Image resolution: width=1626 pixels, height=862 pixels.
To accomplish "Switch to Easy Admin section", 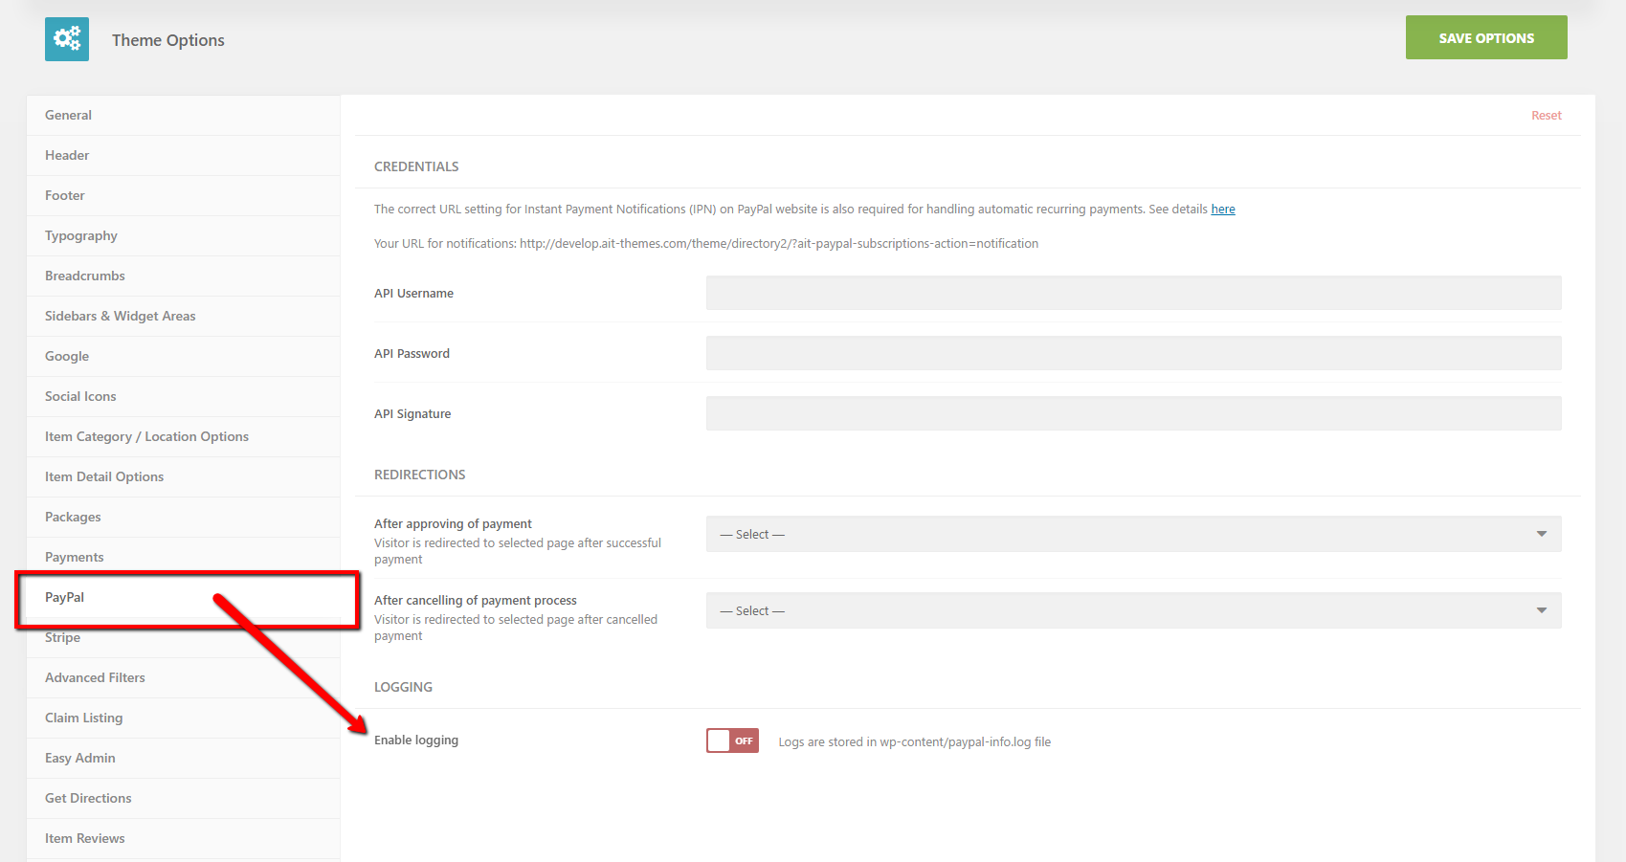I will (183, 758).
